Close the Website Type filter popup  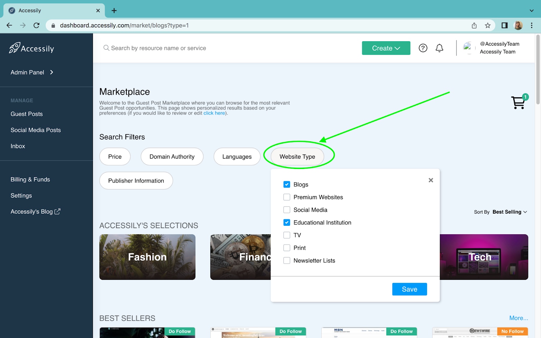[x=431, y=180]
